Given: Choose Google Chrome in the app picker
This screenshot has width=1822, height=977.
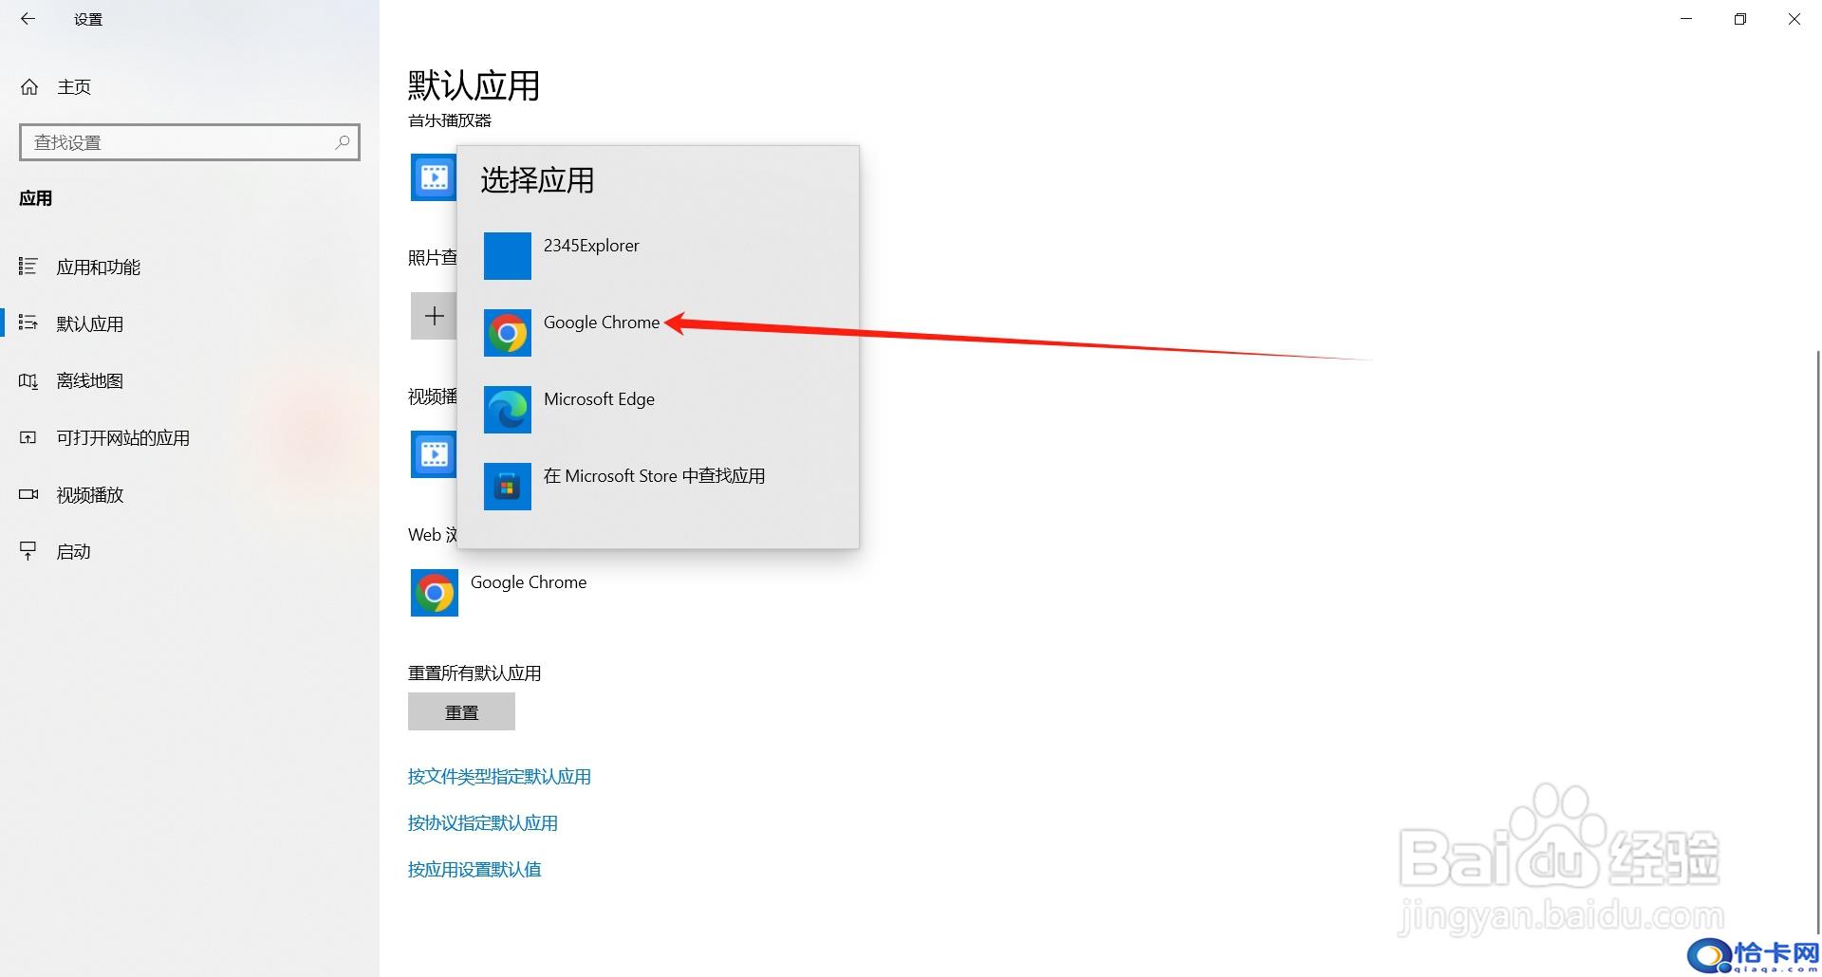Looking at the screenshot, I should pos(658,333).
